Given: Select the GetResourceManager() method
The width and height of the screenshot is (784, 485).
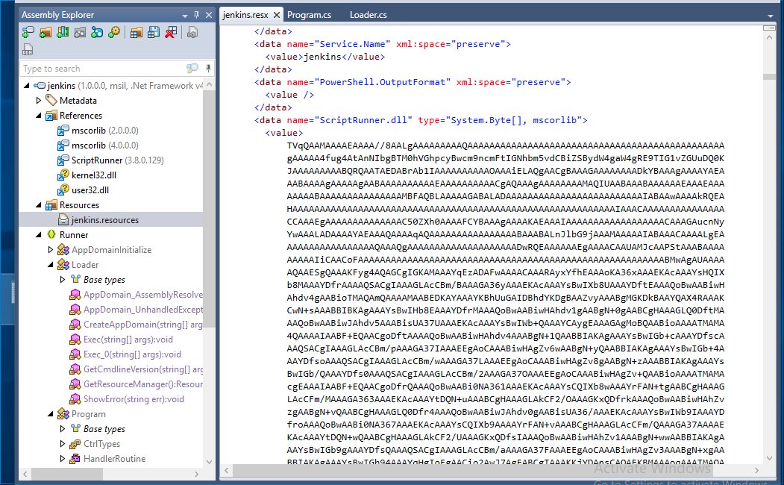Looking at the screenshot, I should (x=143, y=384).
